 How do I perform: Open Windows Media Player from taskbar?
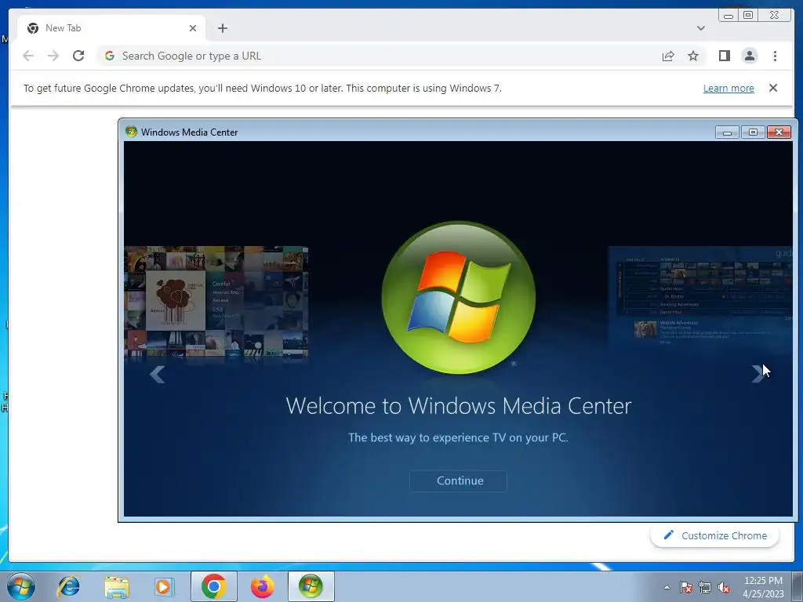point(165,586)
